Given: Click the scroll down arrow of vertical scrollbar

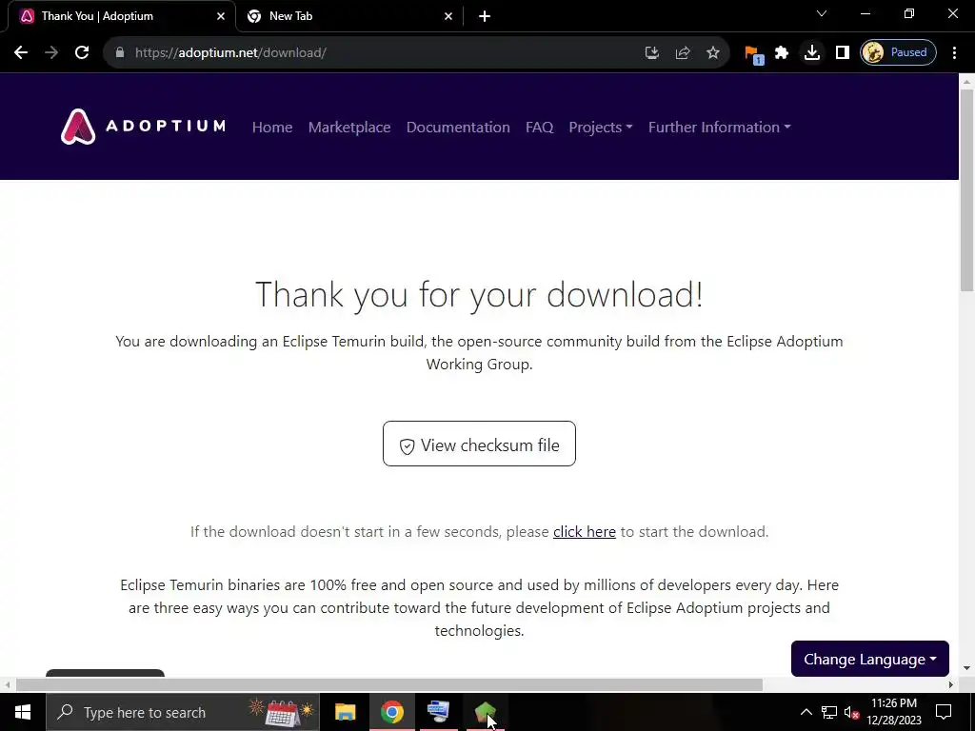Looking at the screenshot, I should 966,669.
